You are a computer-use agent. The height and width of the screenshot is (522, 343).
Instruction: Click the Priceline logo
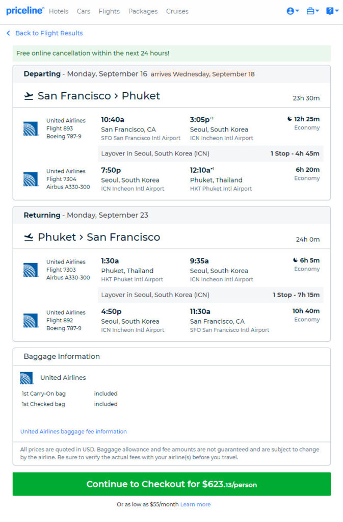(25, 11)
